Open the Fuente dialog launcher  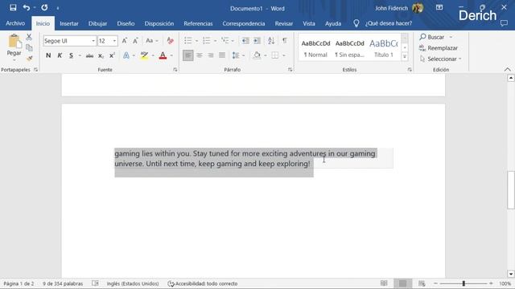(x=175, y=70)
